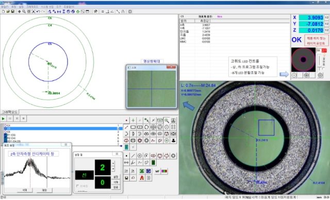Toggle the LED OFF red button
330x200 pixels.
[x=324, y=51]
